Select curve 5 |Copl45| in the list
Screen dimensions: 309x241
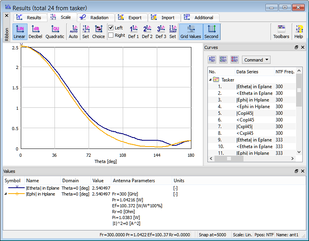click(244, 113)
